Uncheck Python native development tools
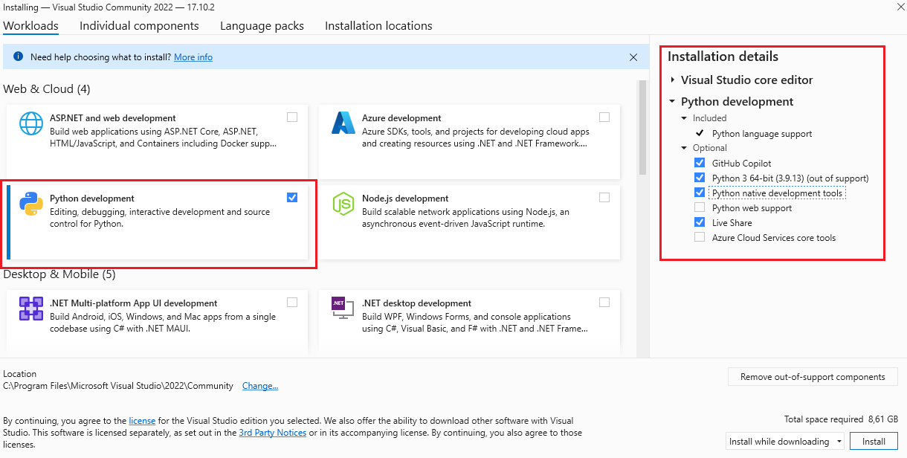 click(x=700, y=193)
